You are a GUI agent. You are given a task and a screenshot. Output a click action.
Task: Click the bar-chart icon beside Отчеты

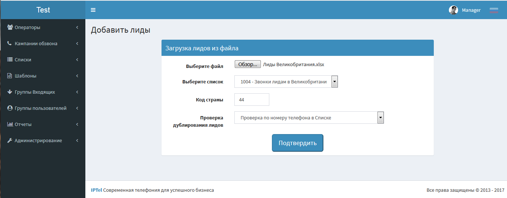click(x=10, y=124)
